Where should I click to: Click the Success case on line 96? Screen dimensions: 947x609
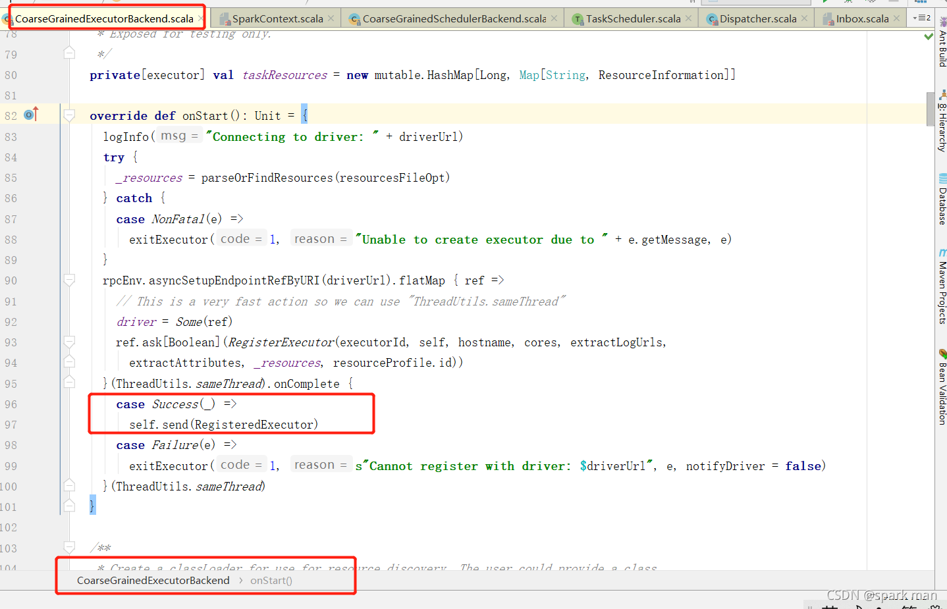tap(175, 404)
